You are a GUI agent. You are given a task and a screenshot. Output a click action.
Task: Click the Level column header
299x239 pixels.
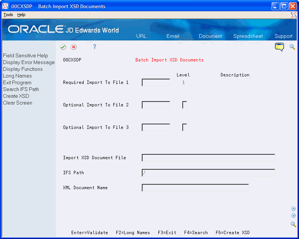pyautogui.click(x=183, y=75)
